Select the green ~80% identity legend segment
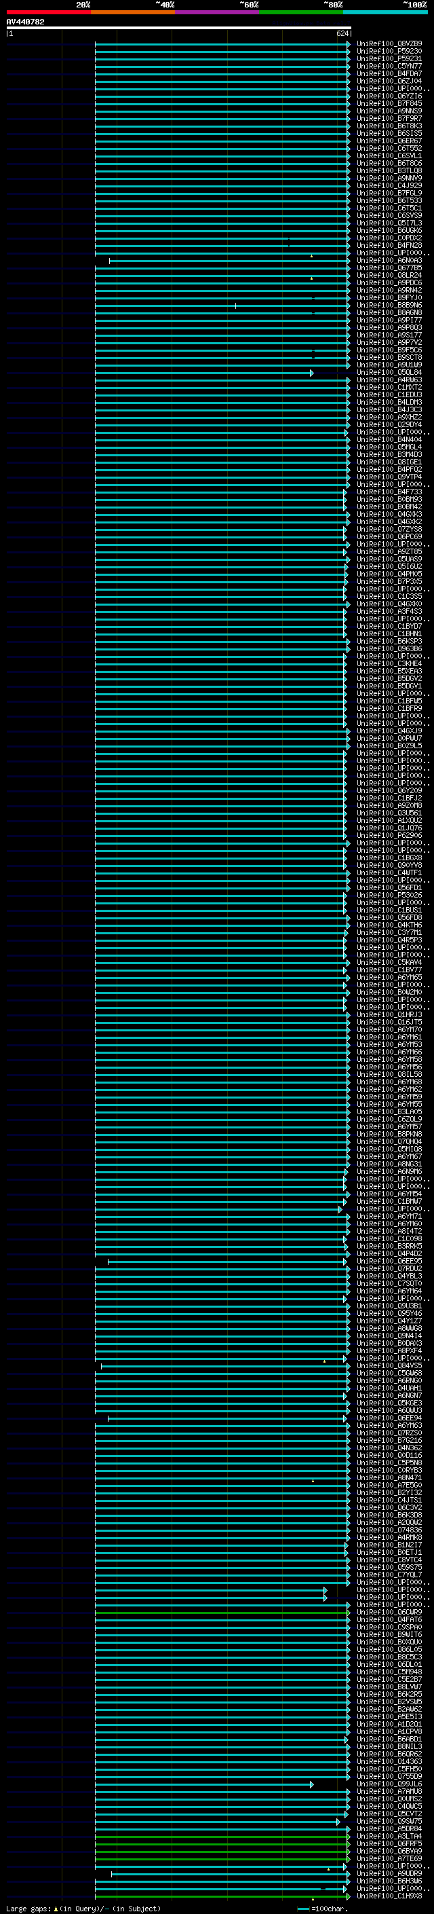The width and height of the screenshot is (434, 1914). click(301, 12)
